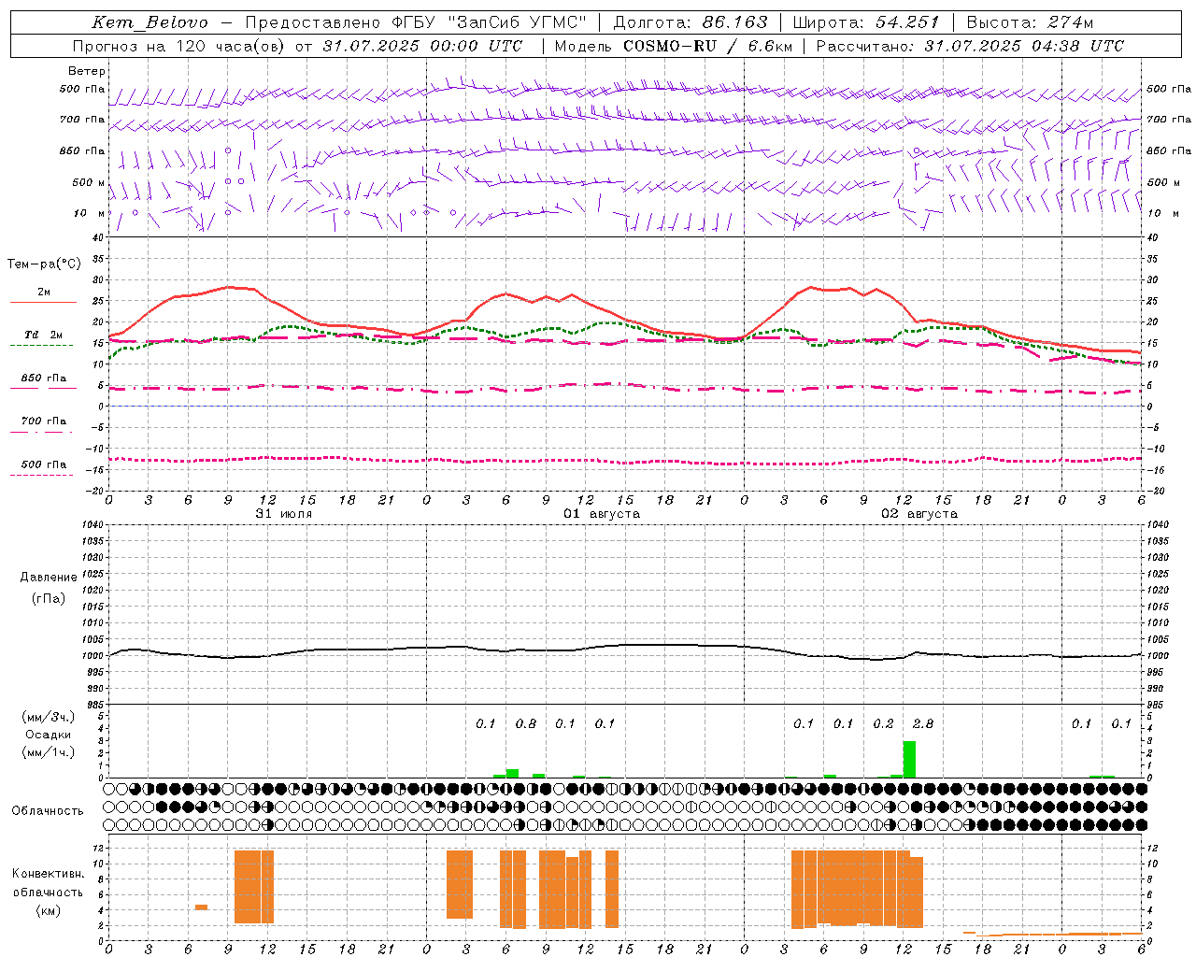Select the provider text ФГБУ "ЗапСиб УГМС"
This screenshot has height=957, width=1196.
490,22
